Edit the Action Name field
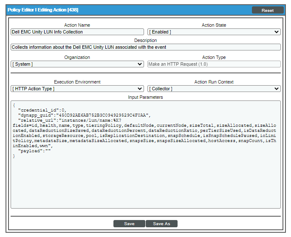291x237 pixels. 77,32
